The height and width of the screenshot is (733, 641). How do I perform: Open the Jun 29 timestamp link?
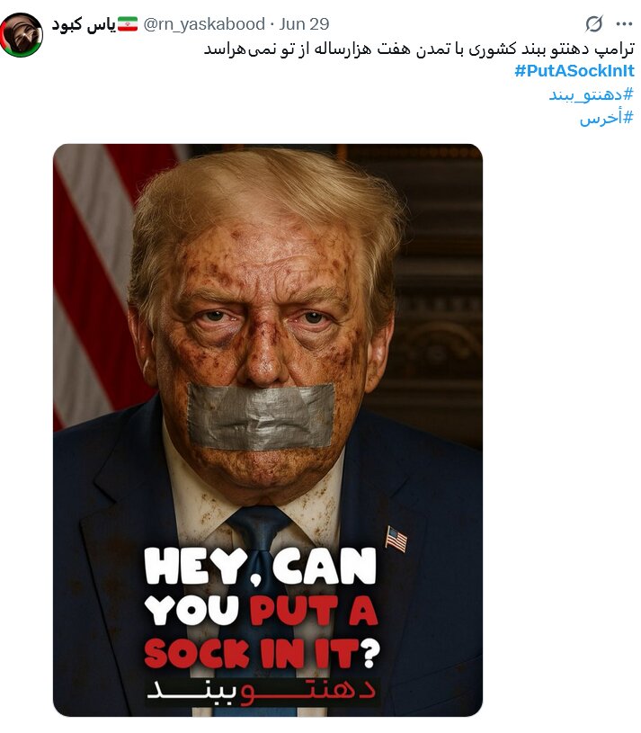click(304, 24)
